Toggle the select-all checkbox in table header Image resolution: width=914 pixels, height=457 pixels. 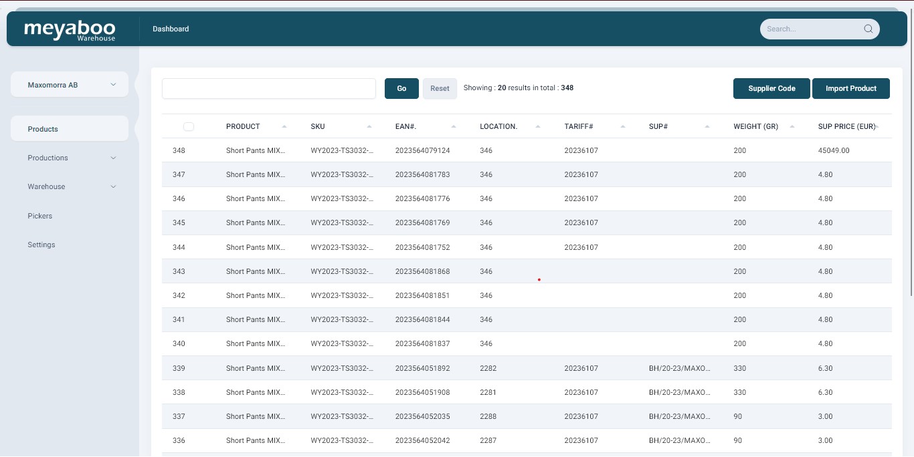[x=189, y=126]
